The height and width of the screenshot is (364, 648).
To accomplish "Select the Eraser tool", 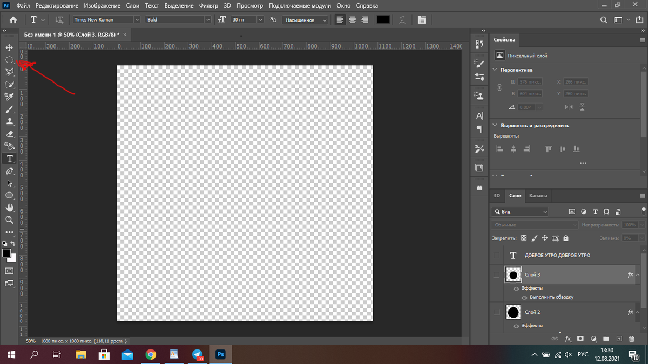I will tap(9, 134).
